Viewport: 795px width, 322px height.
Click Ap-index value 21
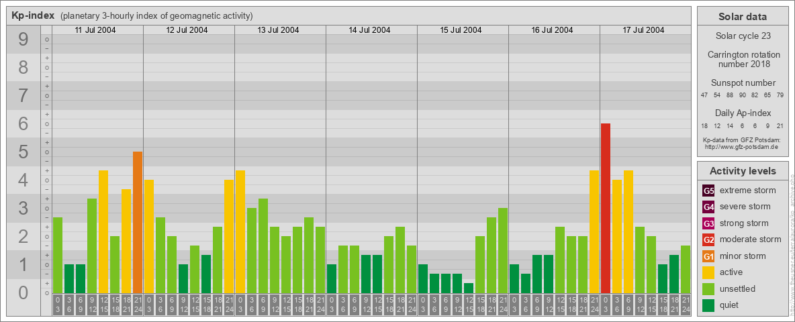pyautogui.click(x=780, y=125)
